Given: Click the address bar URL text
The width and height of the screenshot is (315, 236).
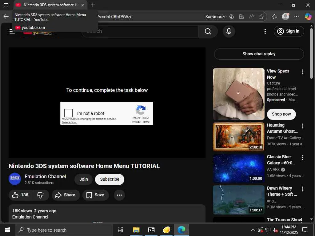Looking at the screenshot, I should [x=115, y=17].
